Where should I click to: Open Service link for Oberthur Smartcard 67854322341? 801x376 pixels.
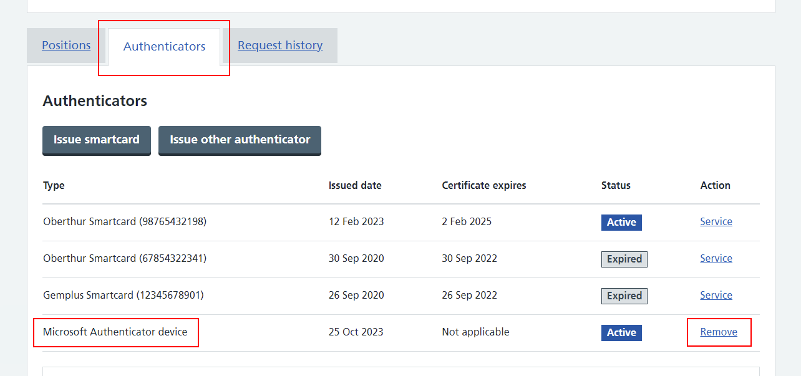tap(716, 259)
